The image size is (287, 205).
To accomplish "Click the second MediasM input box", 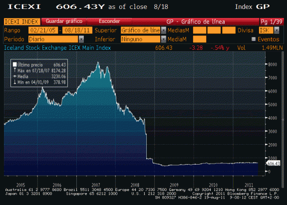I will coord(214,30).
